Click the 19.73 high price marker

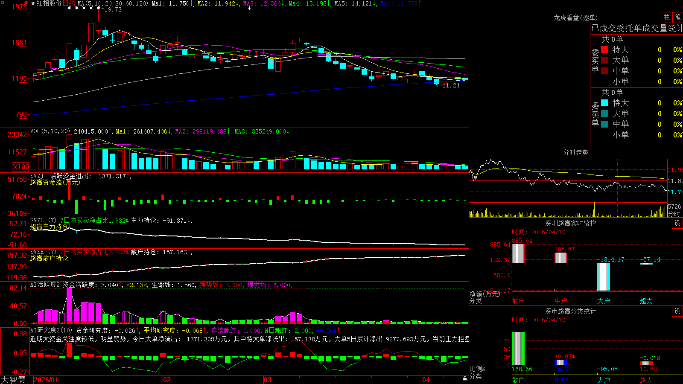click(x=113, y=9)
